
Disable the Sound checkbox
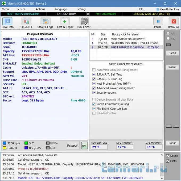pyautogui.click(x=167, y=156)
